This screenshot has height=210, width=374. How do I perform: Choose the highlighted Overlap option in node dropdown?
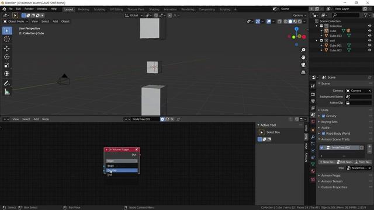click(122, 170)
